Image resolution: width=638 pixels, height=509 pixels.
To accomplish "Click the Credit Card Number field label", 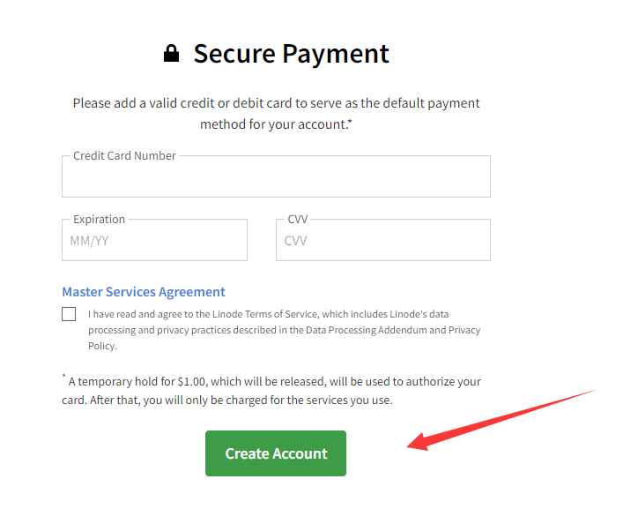I will [124, 155].
